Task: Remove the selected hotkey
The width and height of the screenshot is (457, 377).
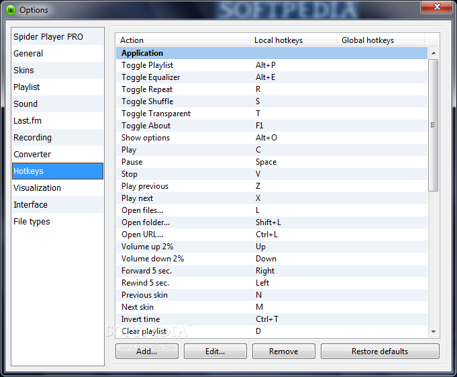Action: click(284, 351)
